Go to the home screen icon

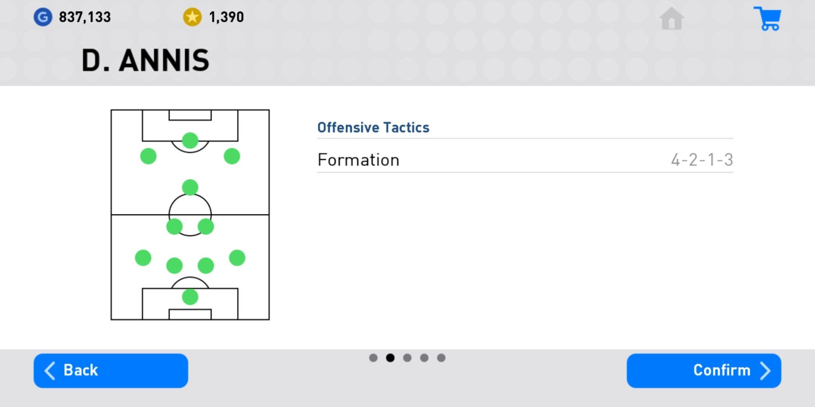(x=671, y=18)
